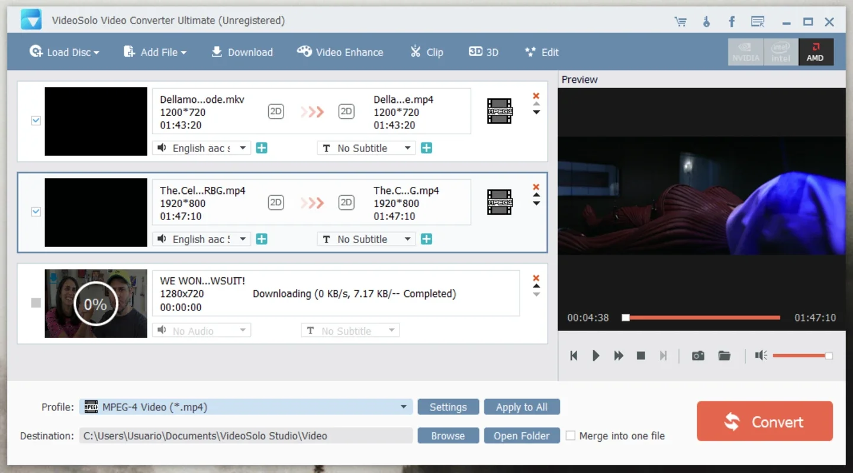Move WE WON...WSUIT! item up in list

(536, 286)
